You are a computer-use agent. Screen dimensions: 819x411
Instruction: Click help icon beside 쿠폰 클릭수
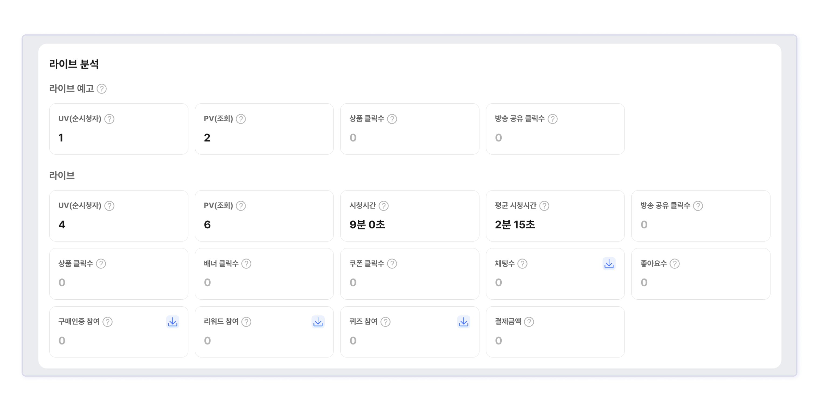(x=392, y=264)
